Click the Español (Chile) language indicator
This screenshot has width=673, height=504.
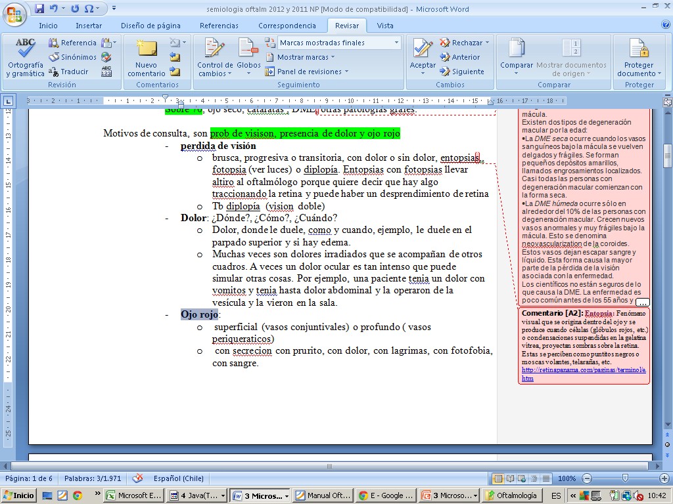179,478
